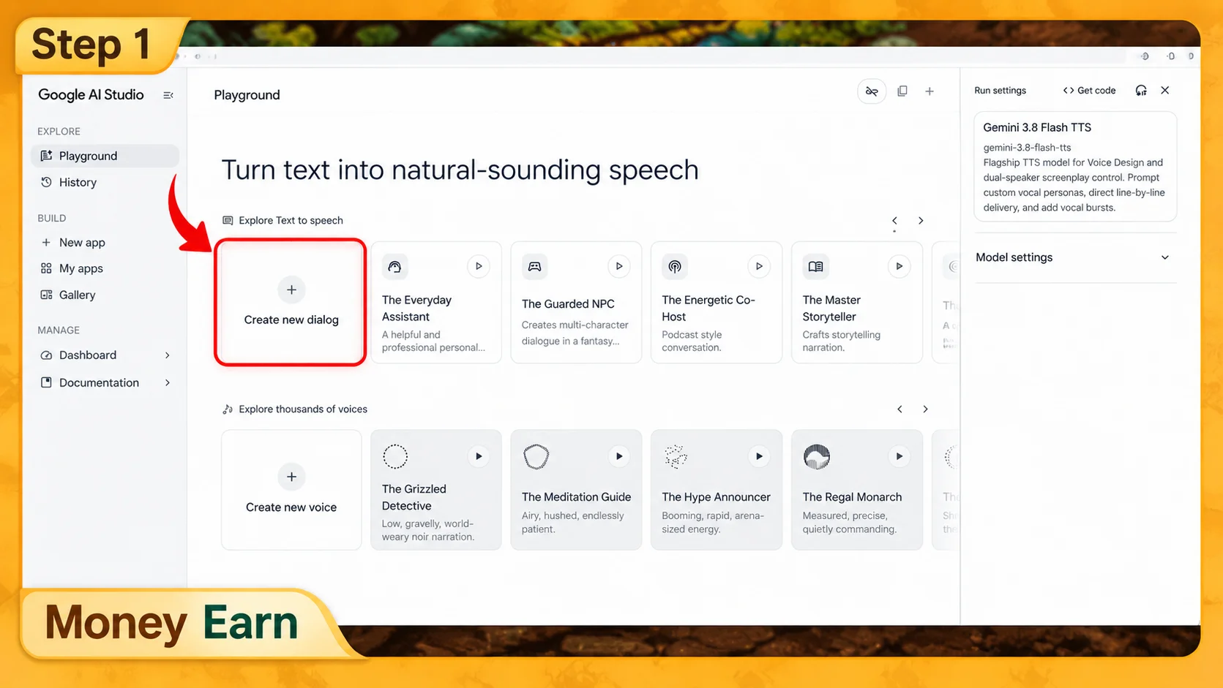Close the Run settings panel

(1165, 91)
